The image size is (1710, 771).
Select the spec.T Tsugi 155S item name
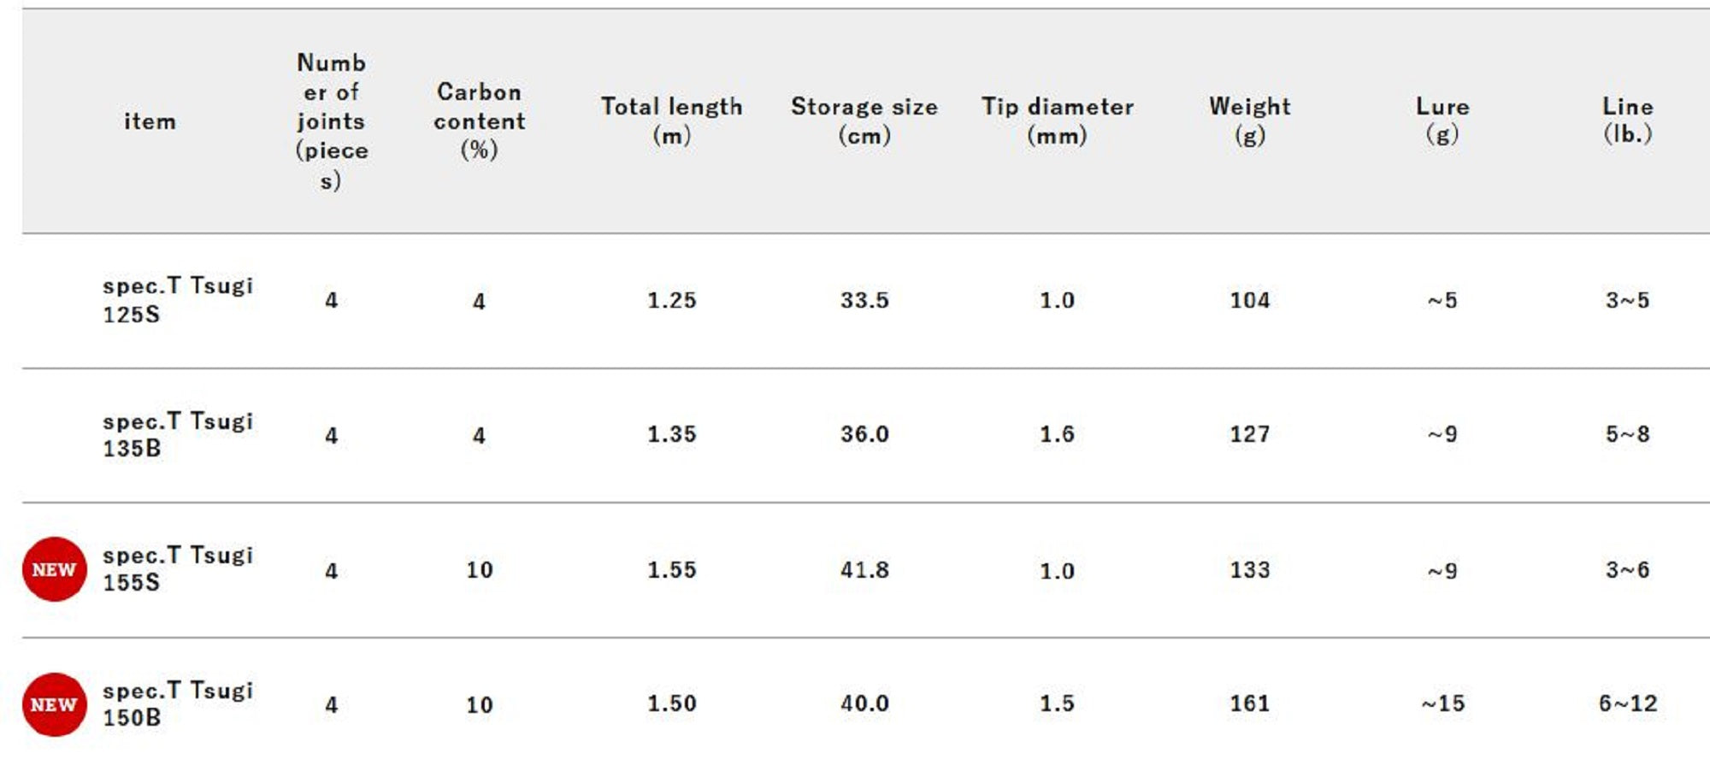(177, 569)
